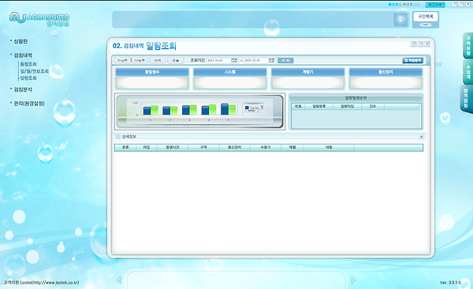Click the Ver. 3.0.1.0 version text

pos(450,283)
